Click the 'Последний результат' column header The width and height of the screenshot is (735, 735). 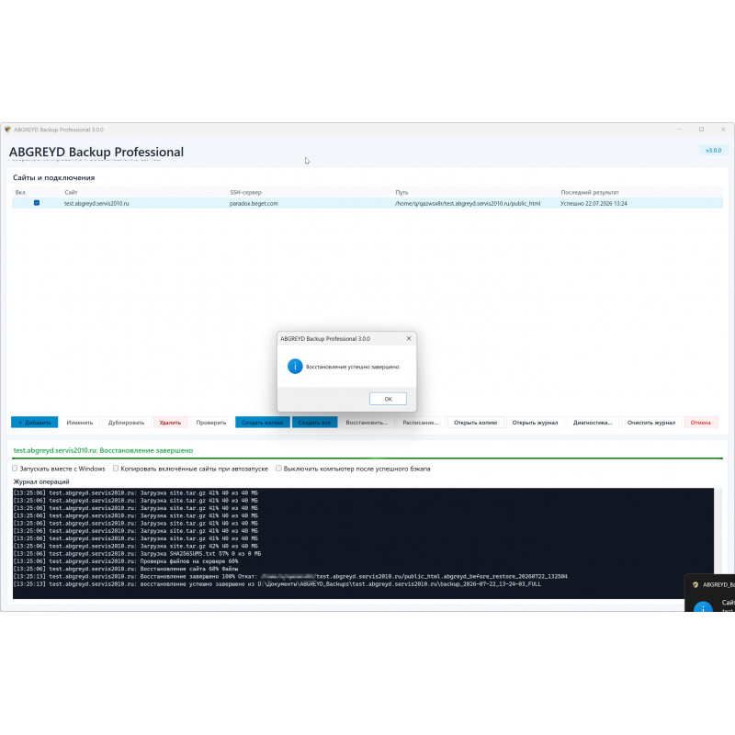[590, 192]
